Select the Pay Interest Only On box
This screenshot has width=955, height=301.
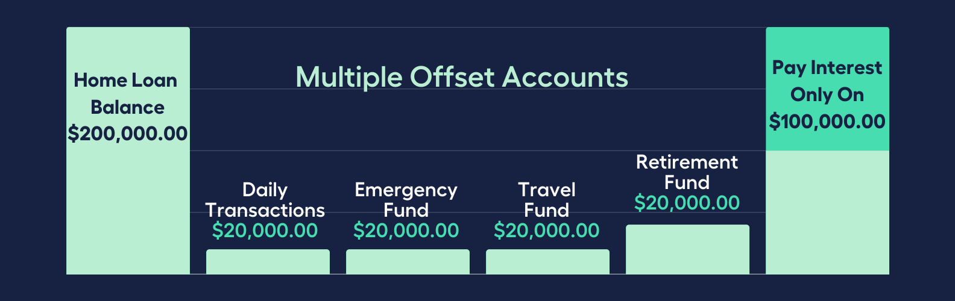pos(827,88)
